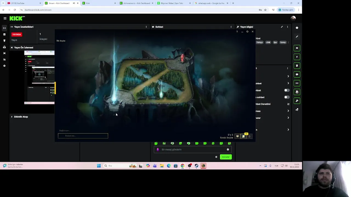Screen dimensions: 351x197
Task: Click the first green emote in chat row
Action: pyautogui.click(x=156, y=143)
